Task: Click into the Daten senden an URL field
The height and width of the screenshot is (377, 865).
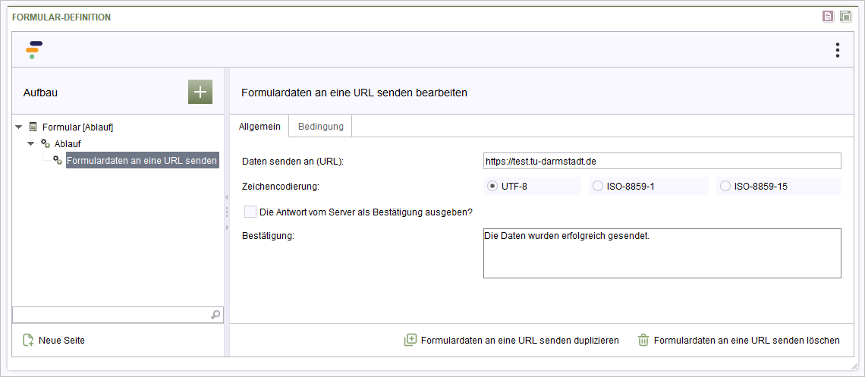Action: [662, 161]
